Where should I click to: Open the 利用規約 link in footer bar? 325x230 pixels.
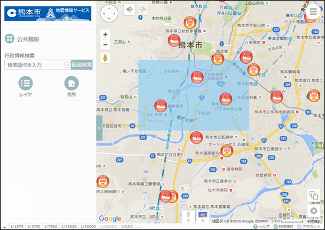[283, 226]
